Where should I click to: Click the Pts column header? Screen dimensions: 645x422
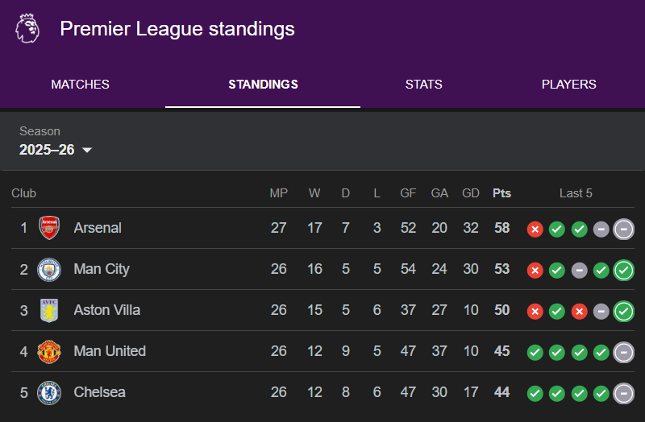click(501, 193)
